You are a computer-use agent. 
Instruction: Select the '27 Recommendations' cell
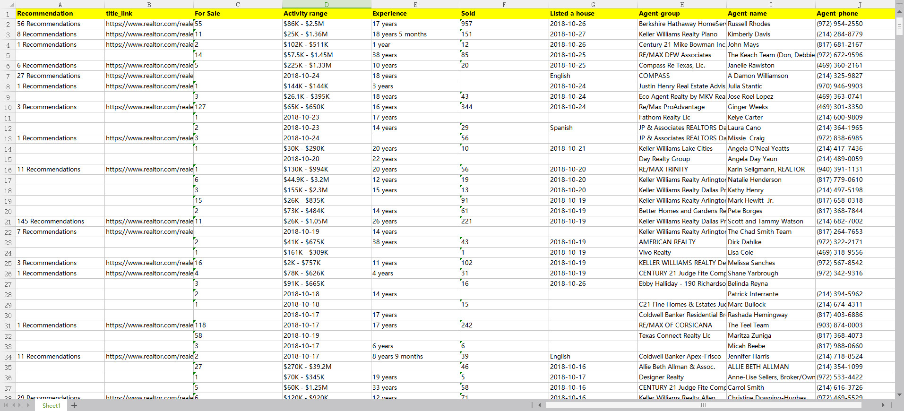point(60,76)
